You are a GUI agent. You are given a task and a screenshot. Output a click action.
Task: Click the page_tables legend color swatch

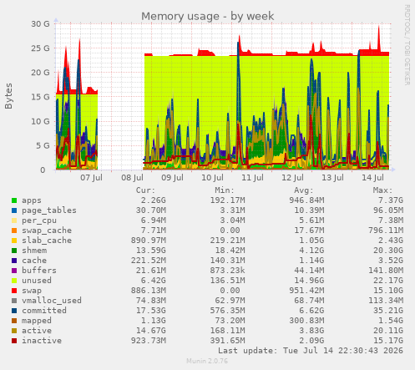tap(14, 210)
